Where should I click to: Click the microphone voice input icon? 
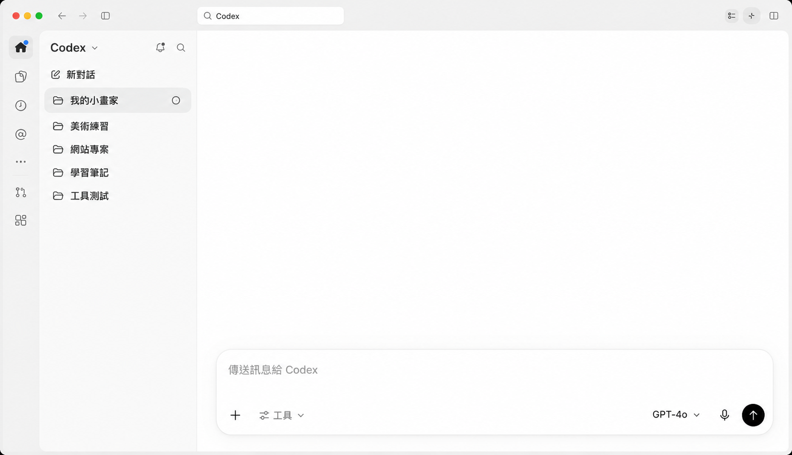pyautogui.click(x=724, y=415)
